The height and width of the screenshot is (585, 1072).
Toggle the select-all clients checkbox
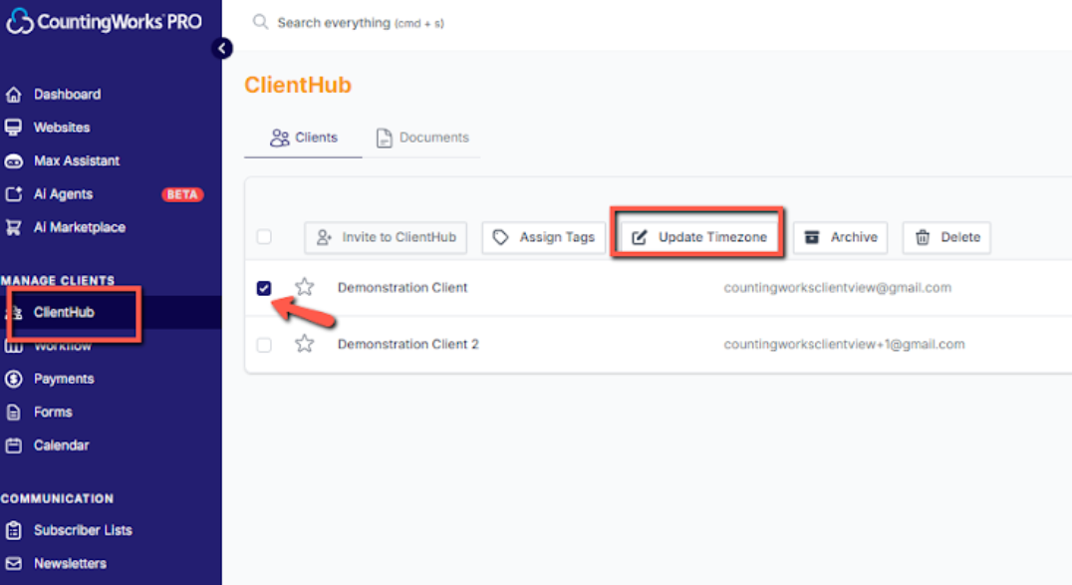coord(264,237)
